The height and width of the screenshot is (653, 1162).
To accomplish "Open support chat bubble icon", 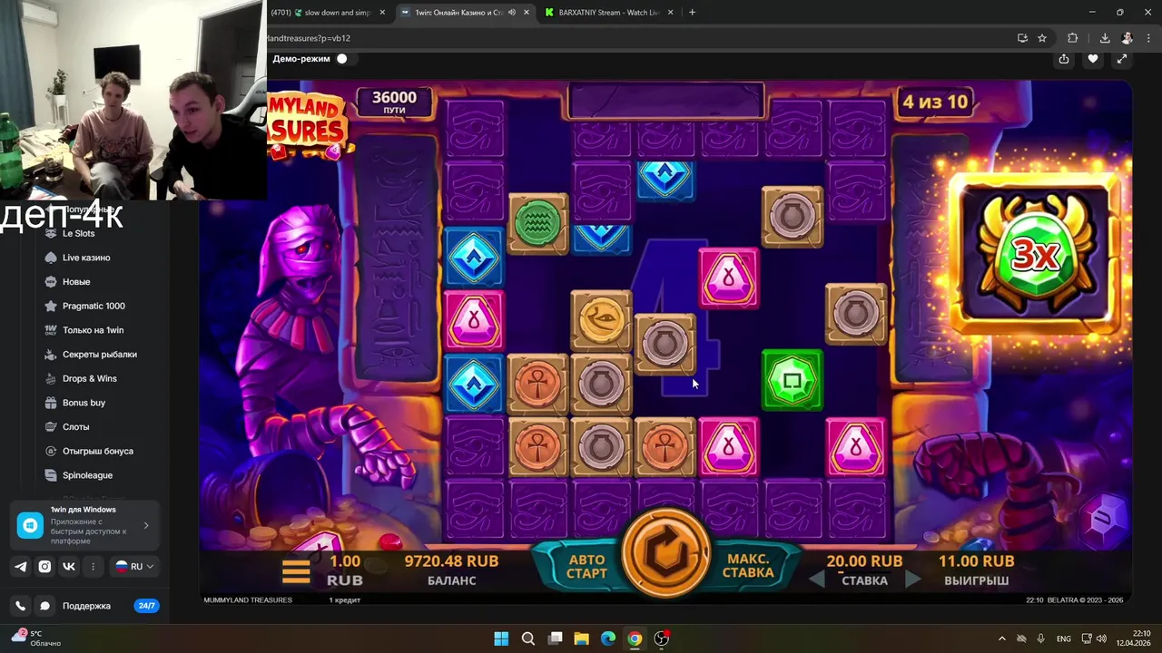I will point(44,606).
